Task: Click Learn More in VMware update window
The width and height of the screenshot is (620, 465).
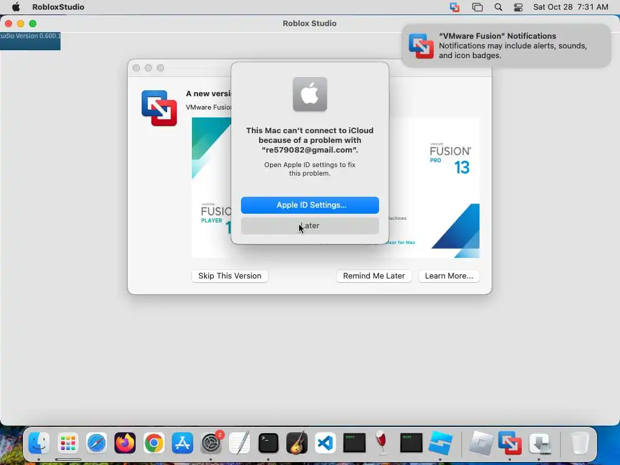Action: (449, 275)
